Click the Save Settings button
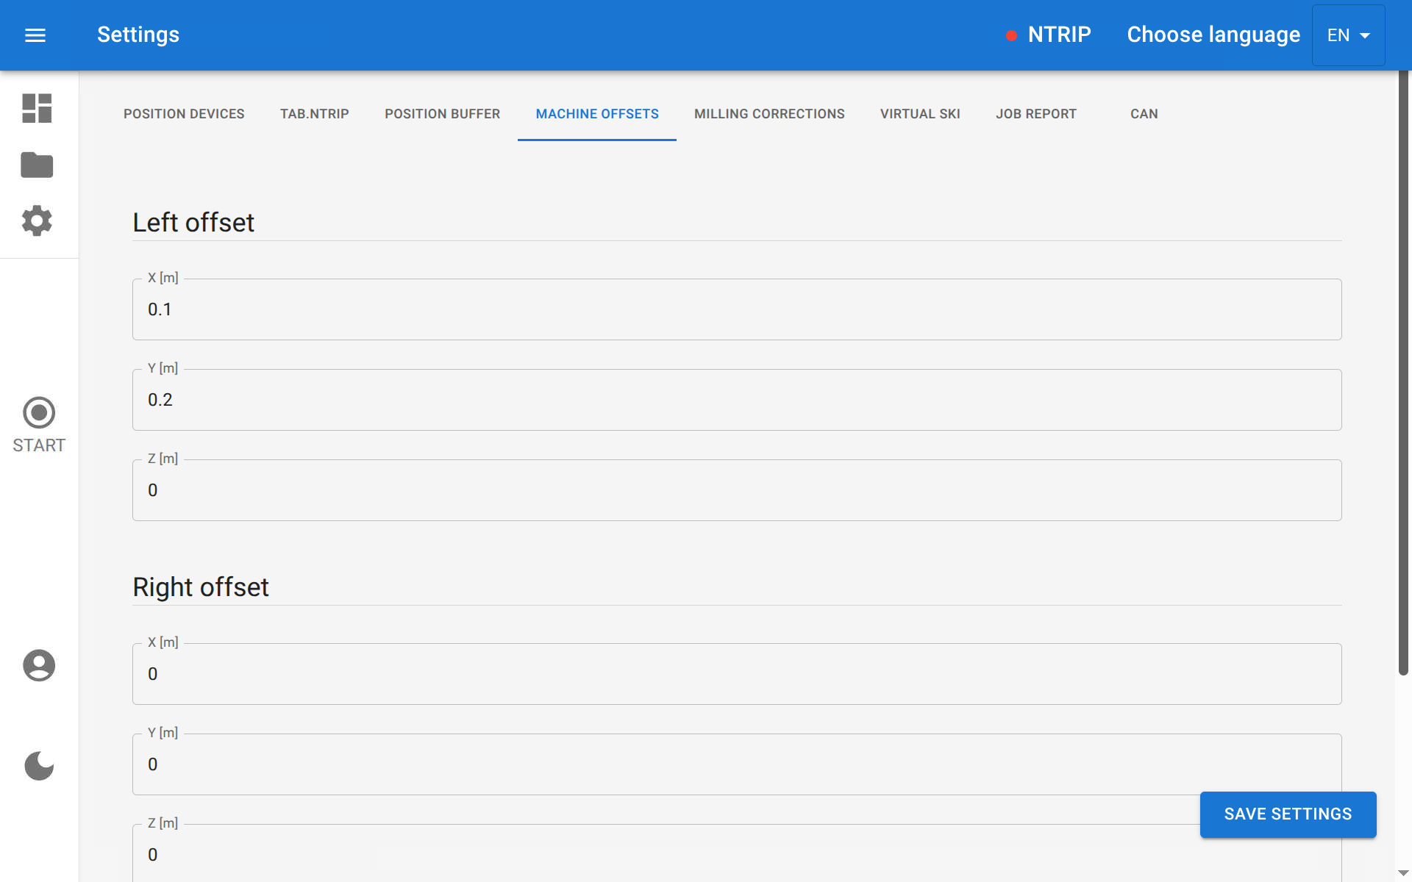 (x=1288, y=814)
